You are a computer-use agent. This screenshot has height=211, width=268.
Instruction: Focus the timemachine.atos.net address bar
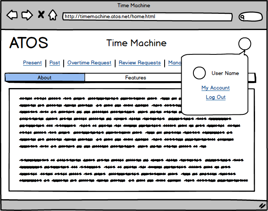[147, 17]
